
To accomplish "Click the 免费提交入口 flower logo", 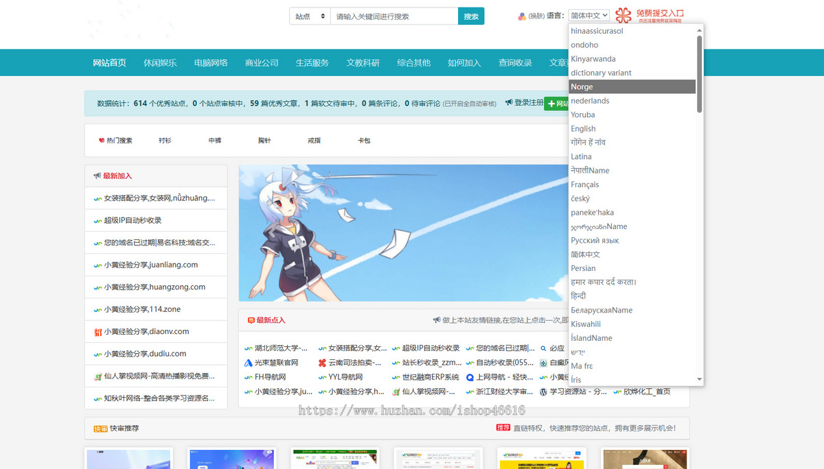I will [x=623, y=15].
